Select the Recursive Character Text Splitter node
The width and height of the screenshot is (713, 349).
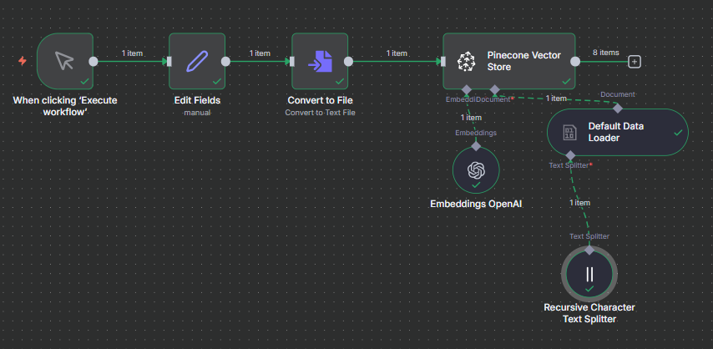pos(589,274)
